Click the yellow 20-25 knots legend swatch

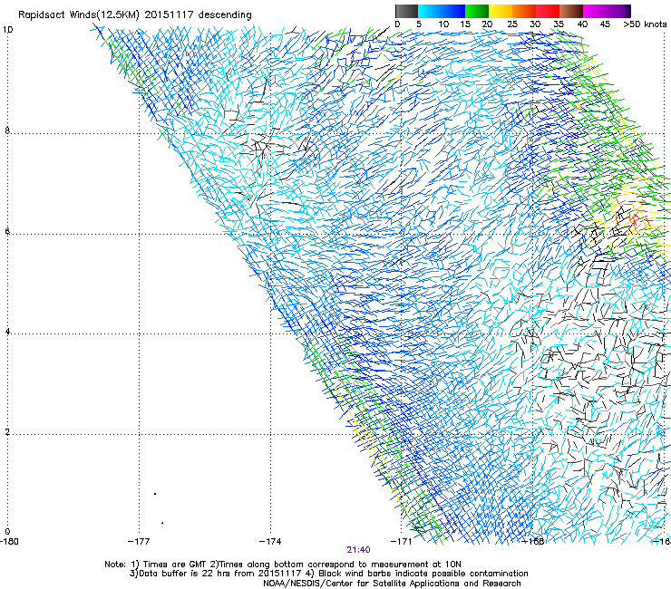tap(501, 11)
